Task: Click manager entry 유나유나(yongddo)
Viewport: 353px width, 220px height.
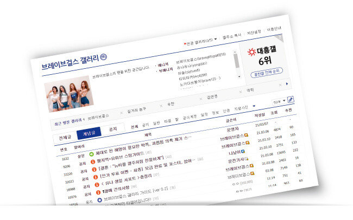Action: pyautogui.click(x=192, y=66)
